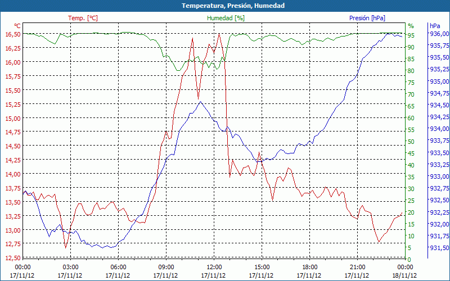Click the temperature axis value 15,50
The image size is (450, 281).
tap(13, 90)
